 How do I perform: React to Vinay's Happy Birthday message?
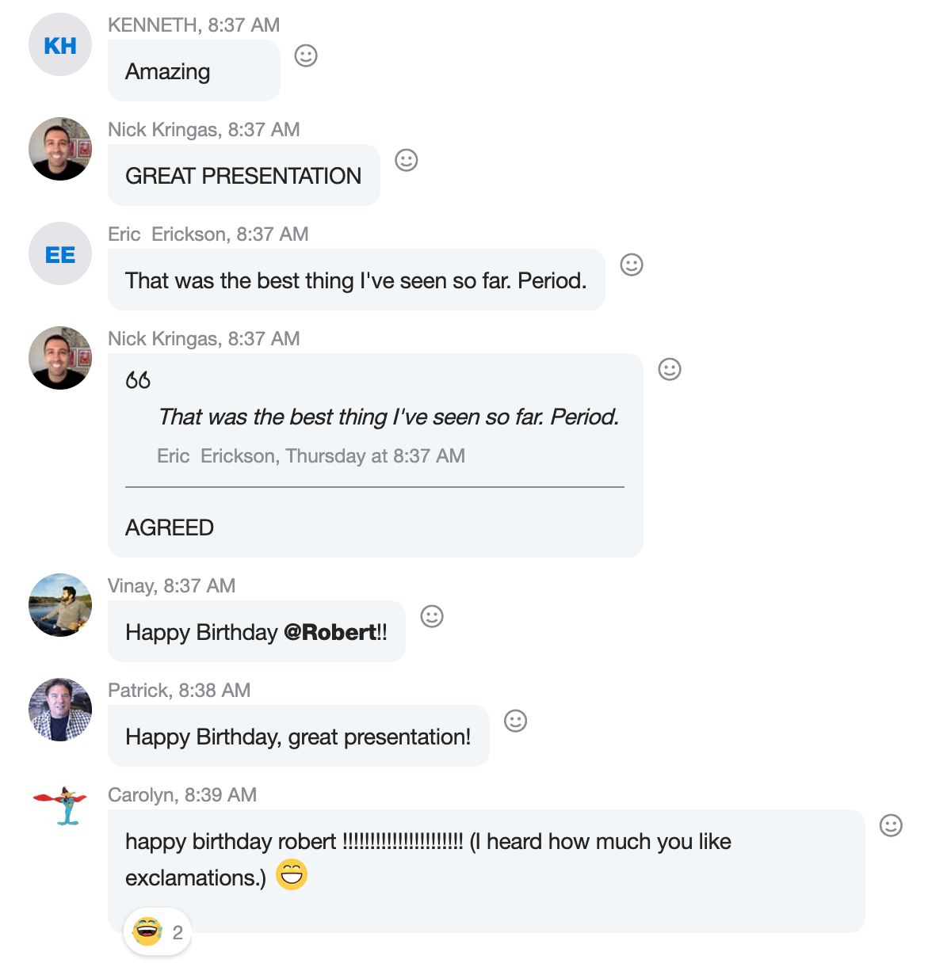pyautogui.click(x=432, y=616)
